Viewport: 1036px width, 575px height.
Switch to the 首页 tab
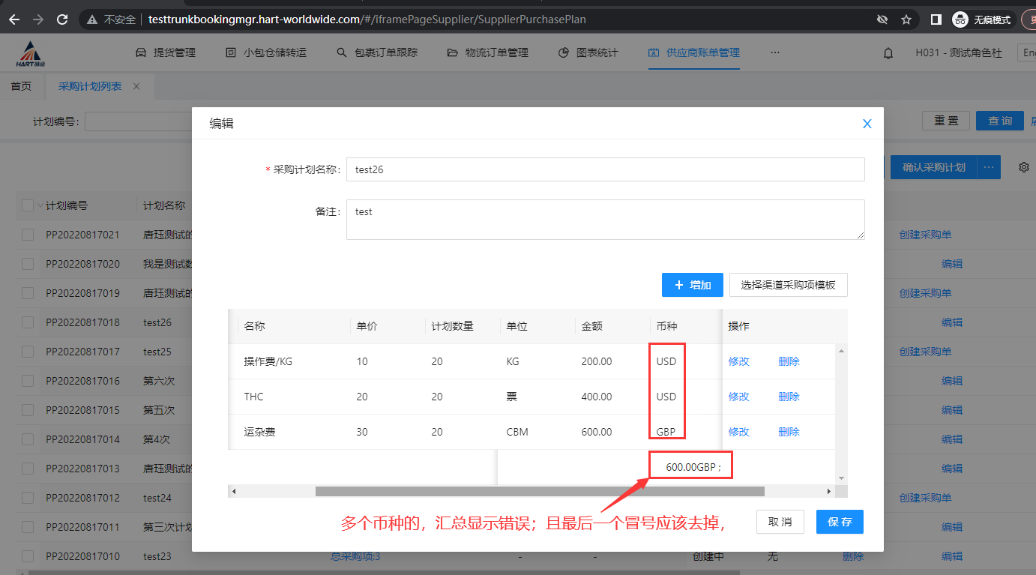pyautogui.click(x=21, y=86)
